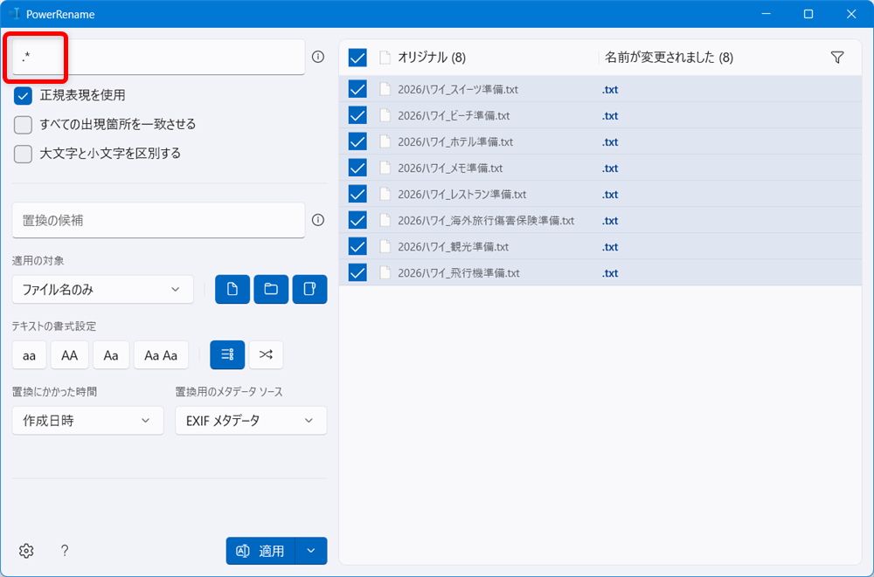Screen dimensions: 874x577
Task: Apply the UPPERCASE formatting option
Action: pyautogui.click(x=69, y=354)
